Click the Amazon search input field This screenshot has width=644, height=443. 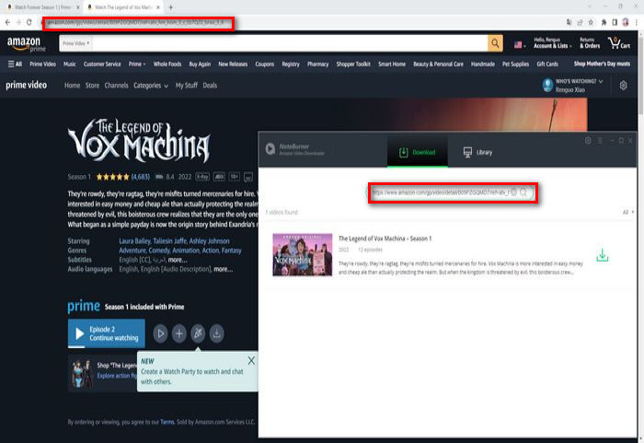(x=290, y=43)
